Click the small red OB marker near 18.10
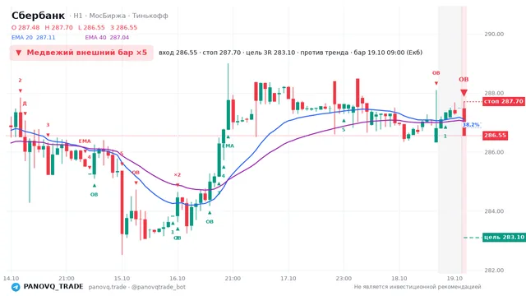This screenshot has width=526, height=296. pos(436,73)
